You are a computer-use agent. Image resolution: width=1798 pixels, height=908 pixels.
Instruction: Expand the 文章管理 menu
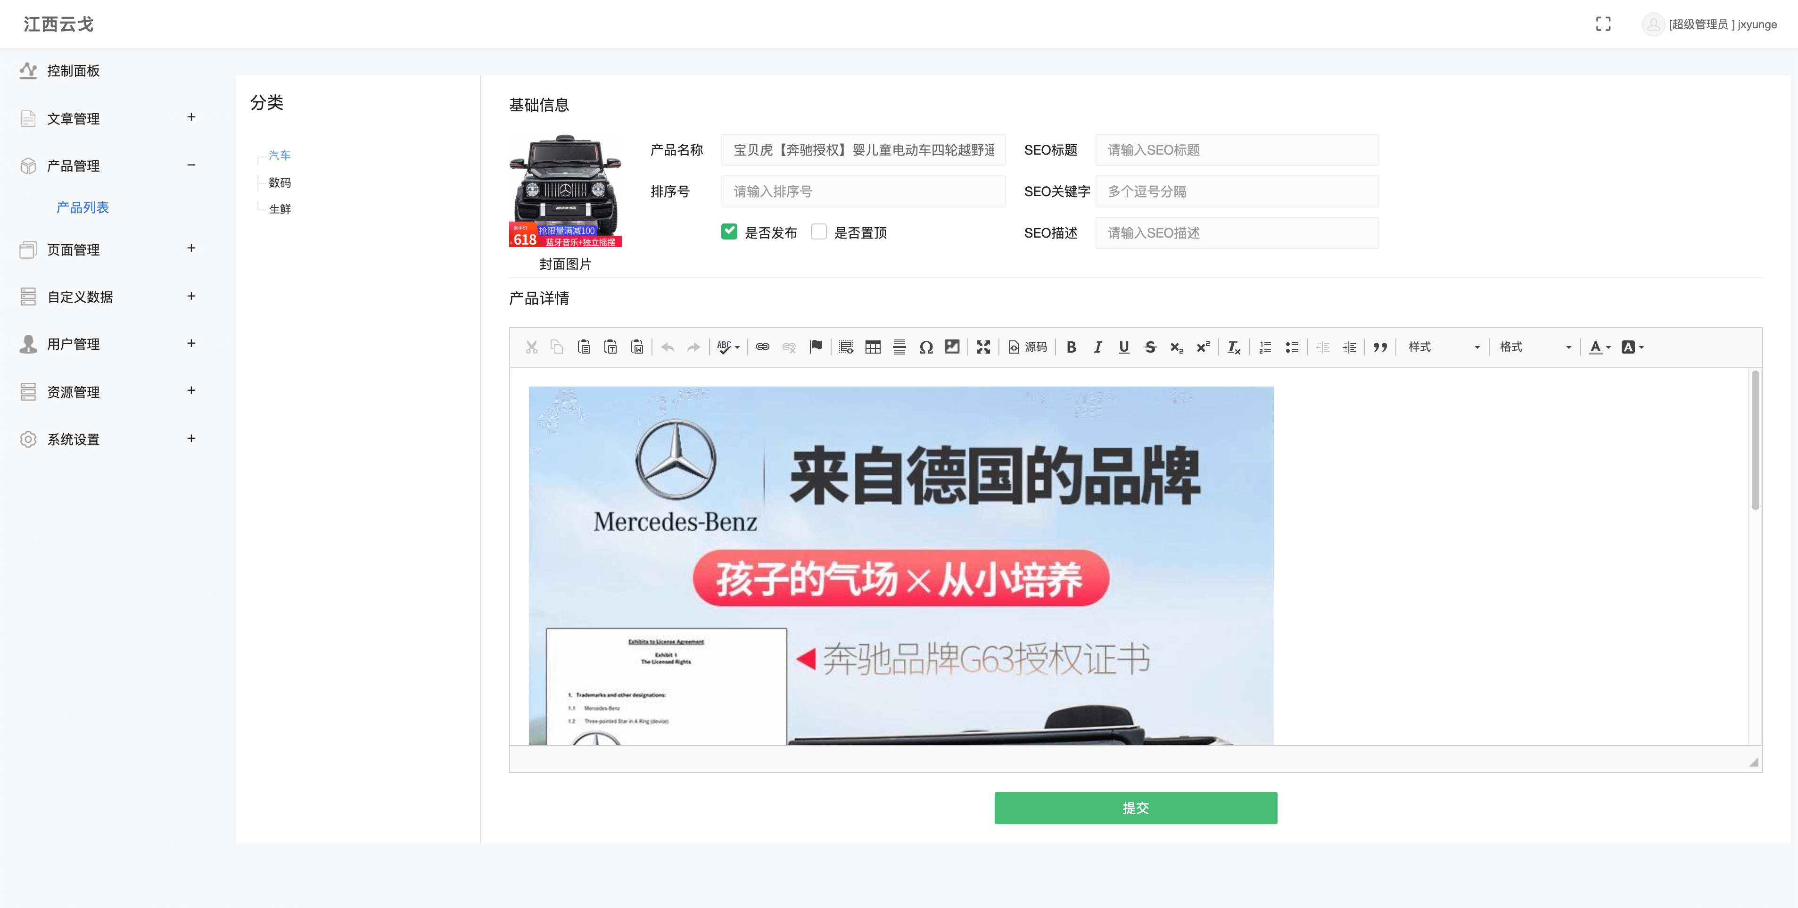tap(191, 117)
